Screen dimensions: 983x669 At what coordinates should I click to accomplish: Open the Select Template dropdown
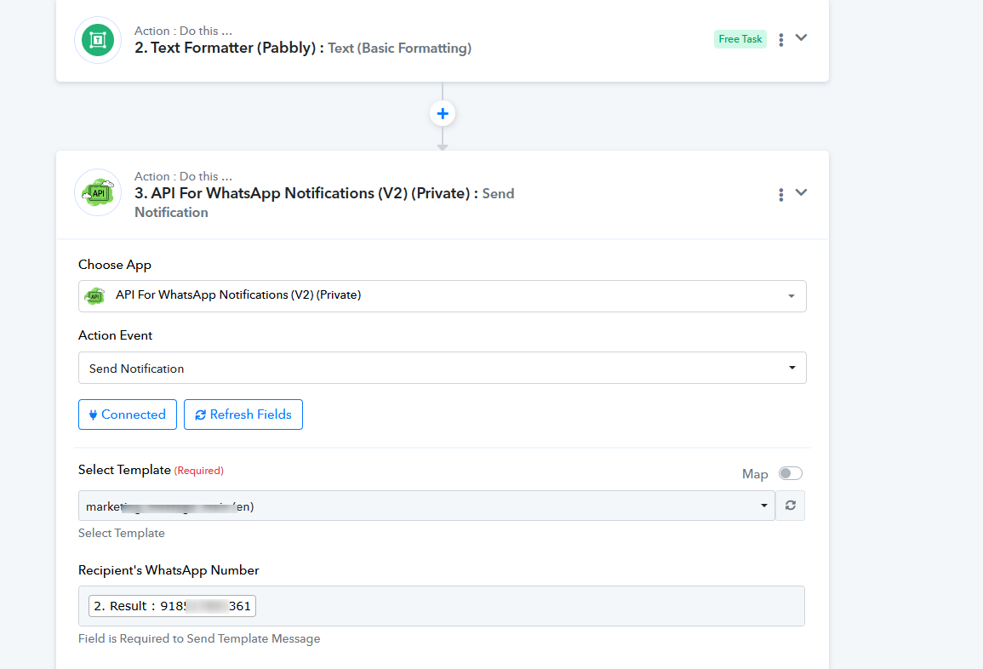[427, 506]
